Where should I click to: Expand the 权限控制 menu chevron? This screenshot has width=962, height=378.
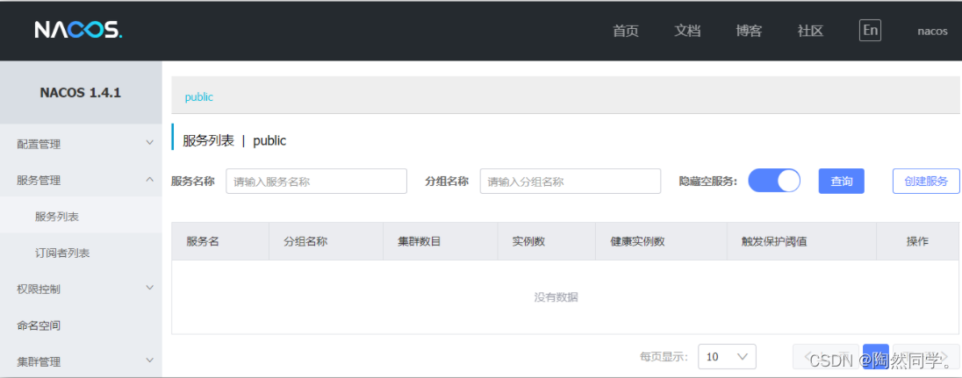pos(149,288)
